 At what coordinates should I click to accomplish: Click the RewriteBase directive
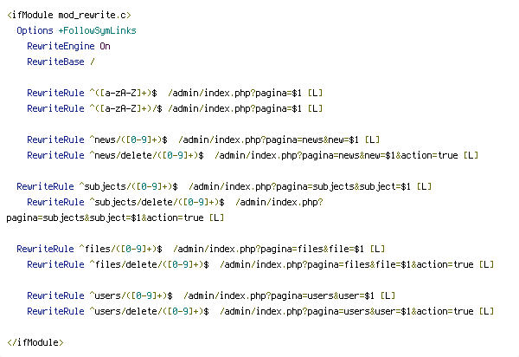pos(55,62)
